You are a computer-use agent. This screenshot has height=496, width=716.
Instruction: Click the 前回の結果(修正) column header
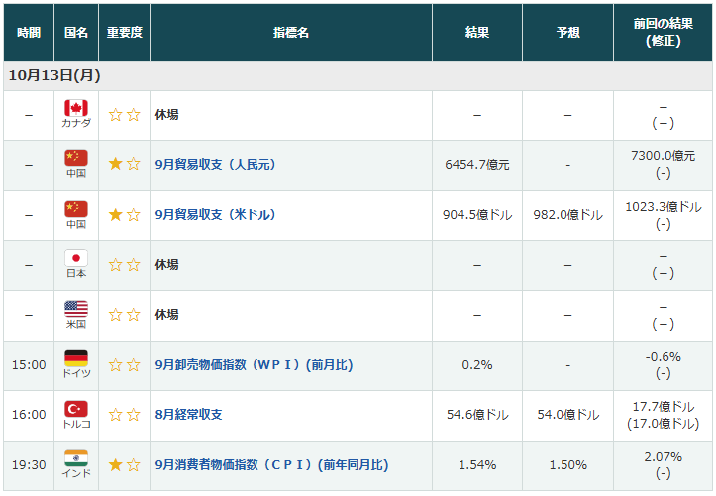click(x=663, y=33)
